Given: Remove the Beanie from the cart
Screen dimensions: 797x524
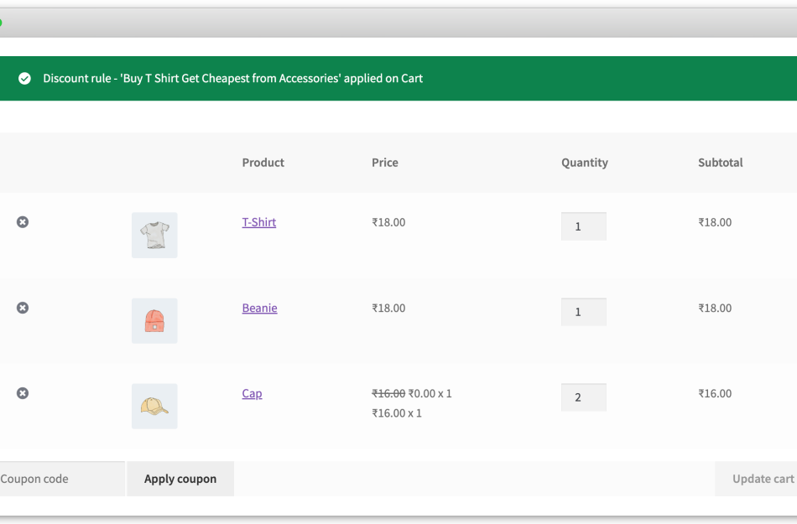Looking at the screenshot, I should tap(22, 308).
